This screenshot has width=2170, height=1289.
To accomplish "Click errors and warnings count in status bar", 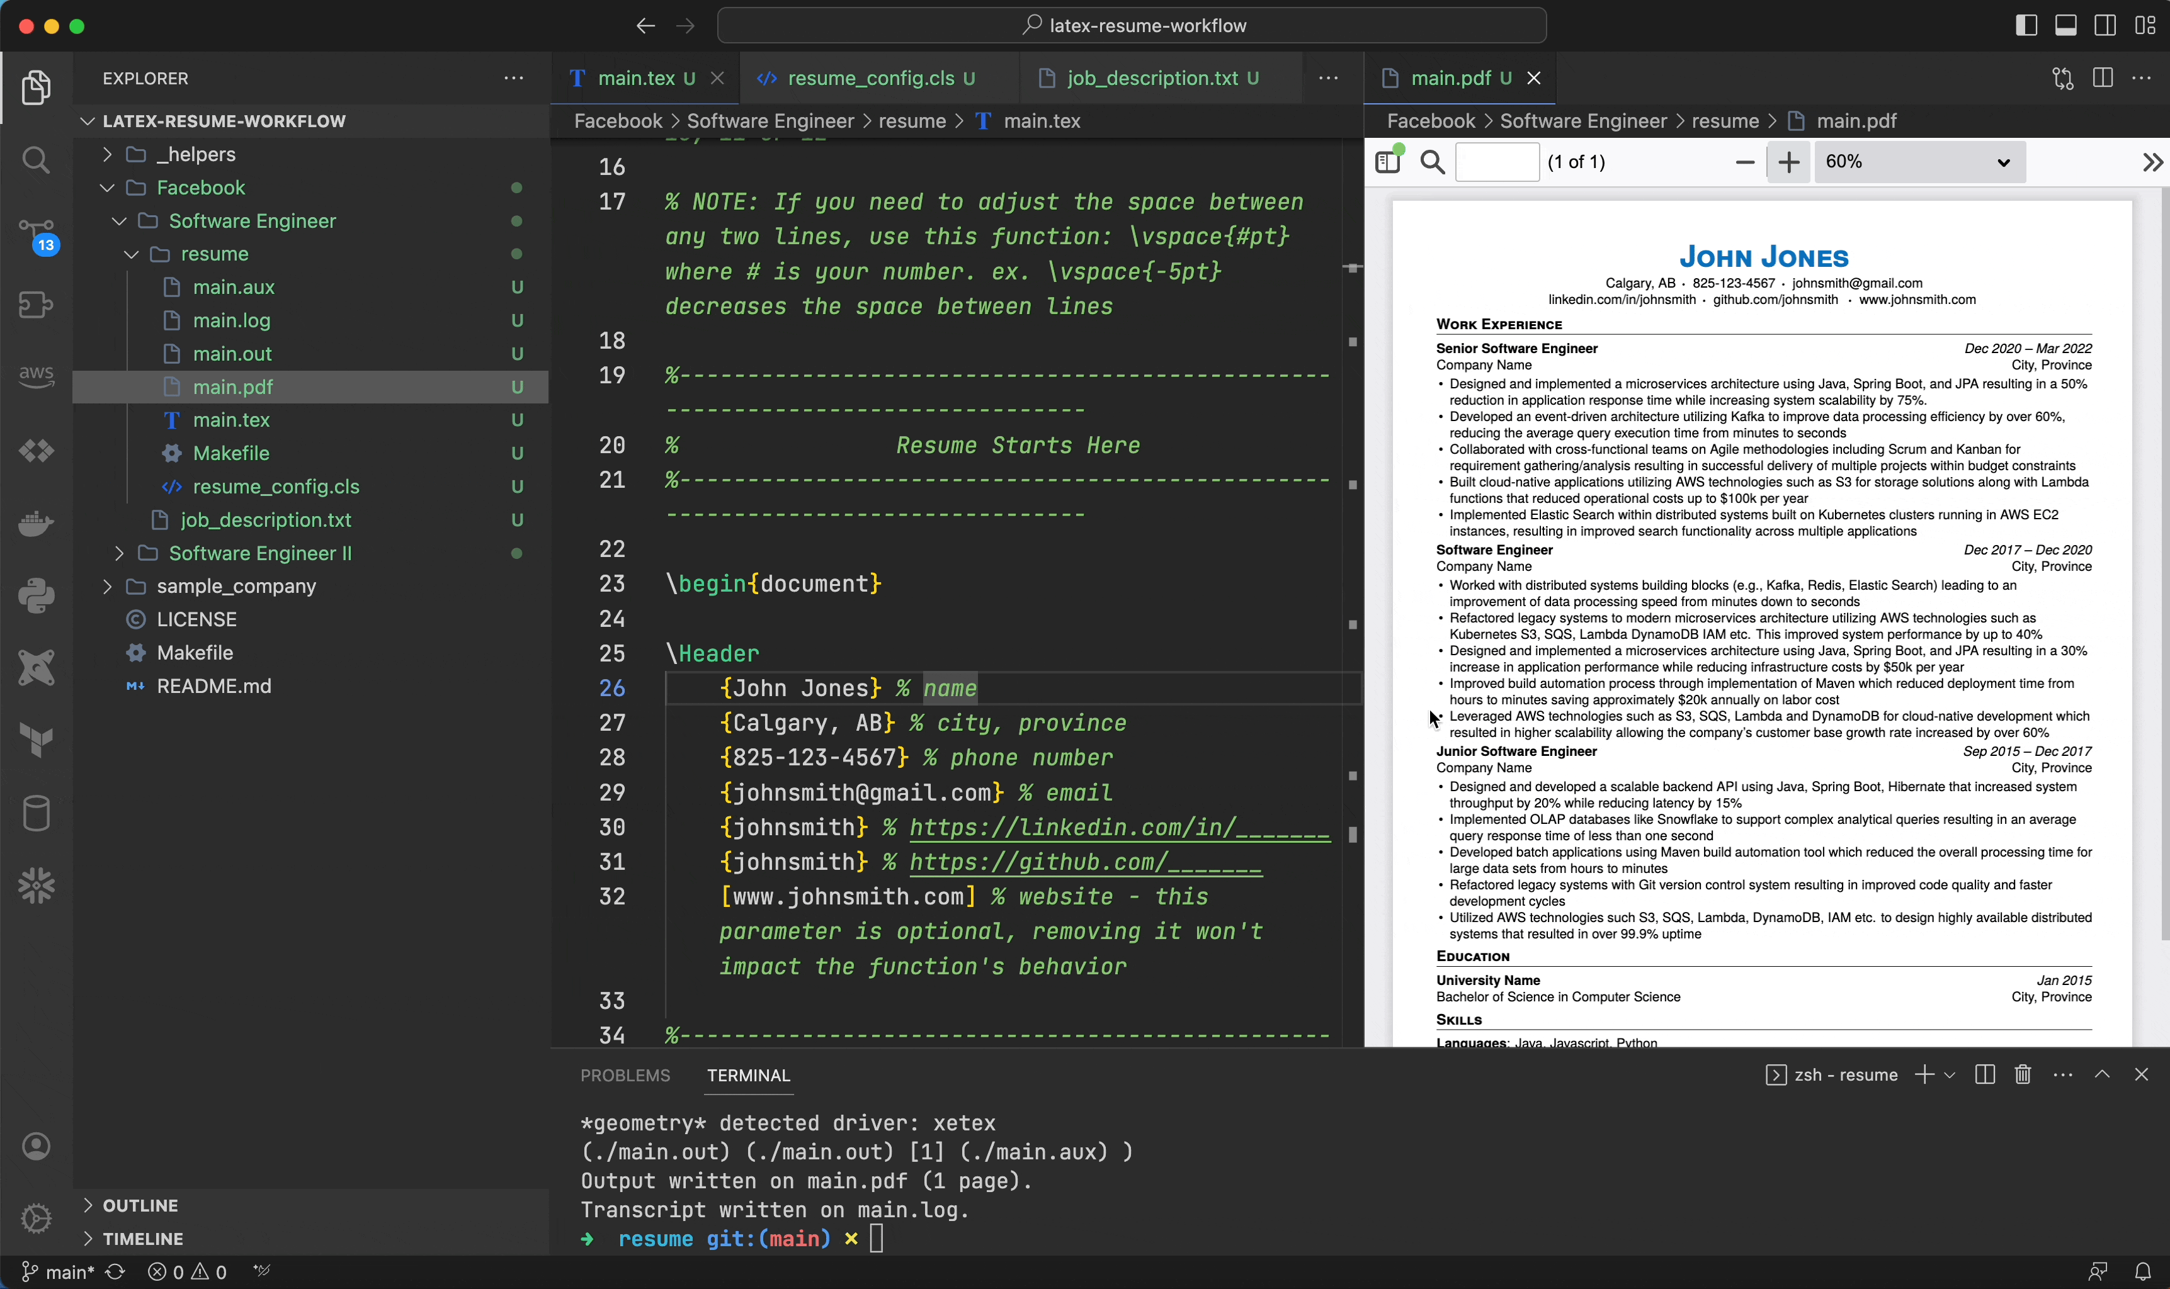I will pyautogui.click(x=187, y=1271).
